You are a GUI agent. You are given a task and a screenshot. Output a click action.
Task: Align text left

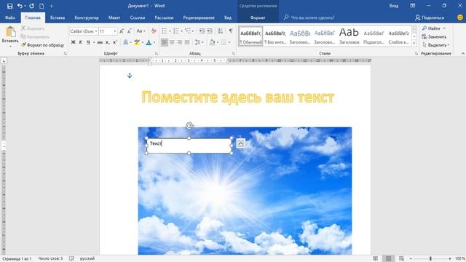coord(165,42)
